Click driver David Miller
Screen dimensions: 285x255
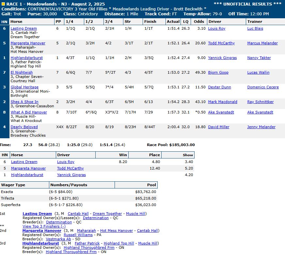[218, 127]
